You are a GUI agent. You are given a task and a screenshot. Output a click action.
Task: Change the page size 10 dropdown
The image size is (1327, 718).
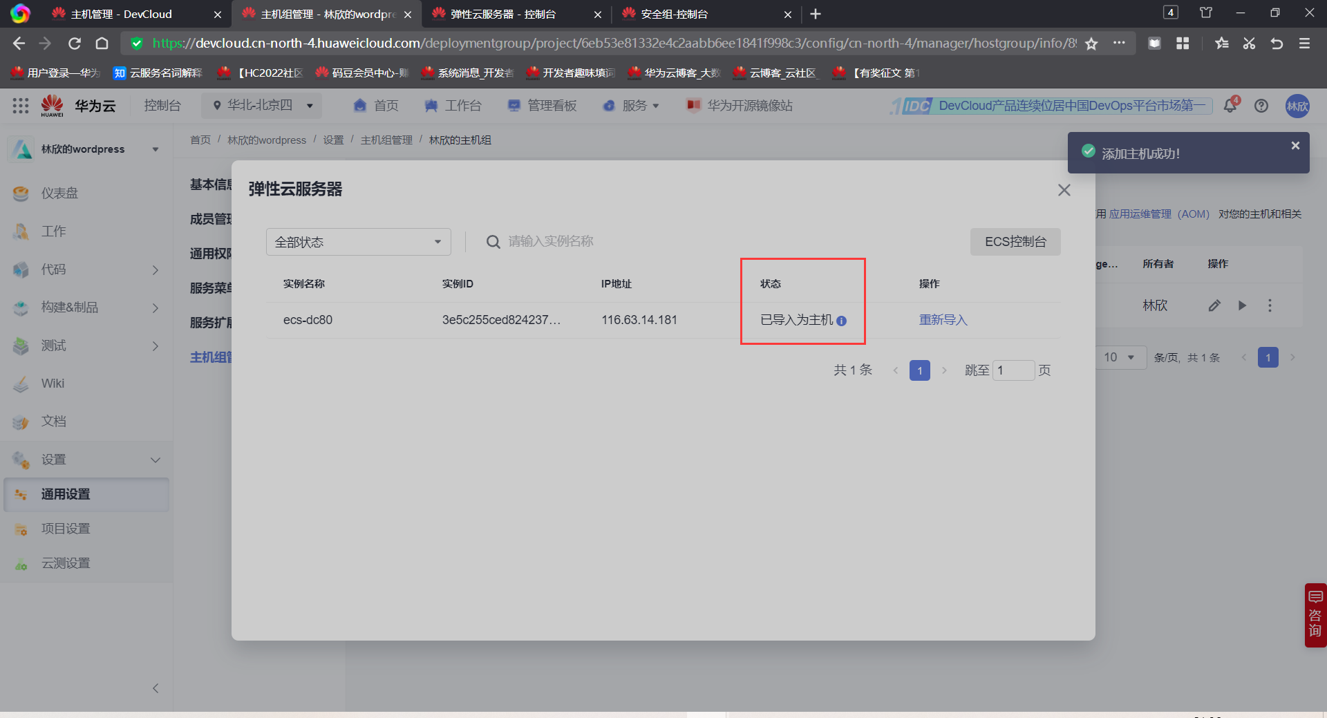pyautogui.click(x=1120, y=357)
